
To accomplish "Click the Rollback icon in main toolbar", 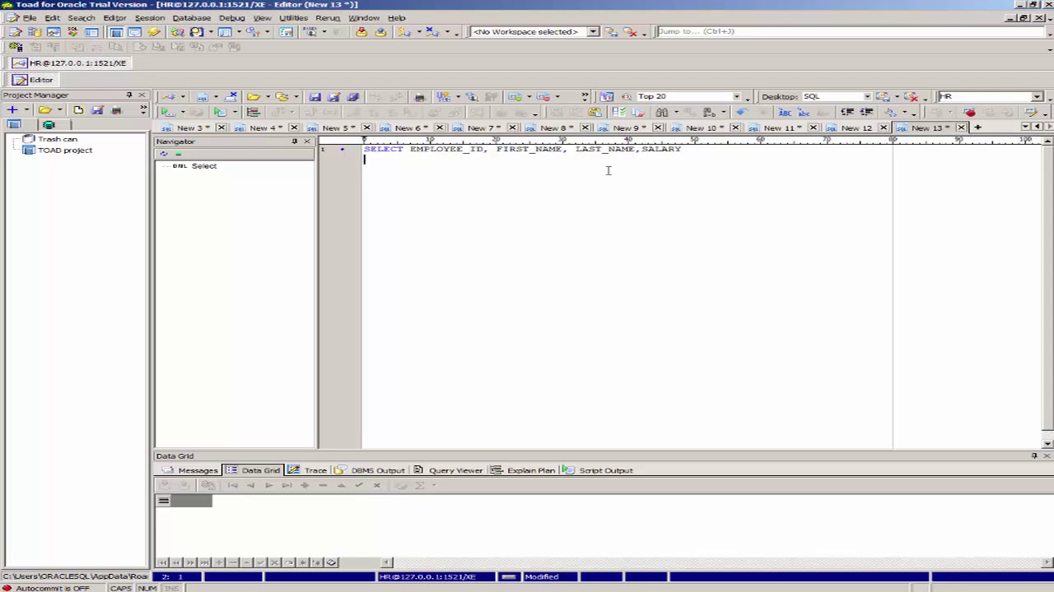I will click(380, 31).
